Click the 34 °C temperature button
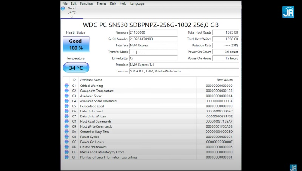Screen dimensions: 302x171 pyautogui.click(x=76, y=68)
